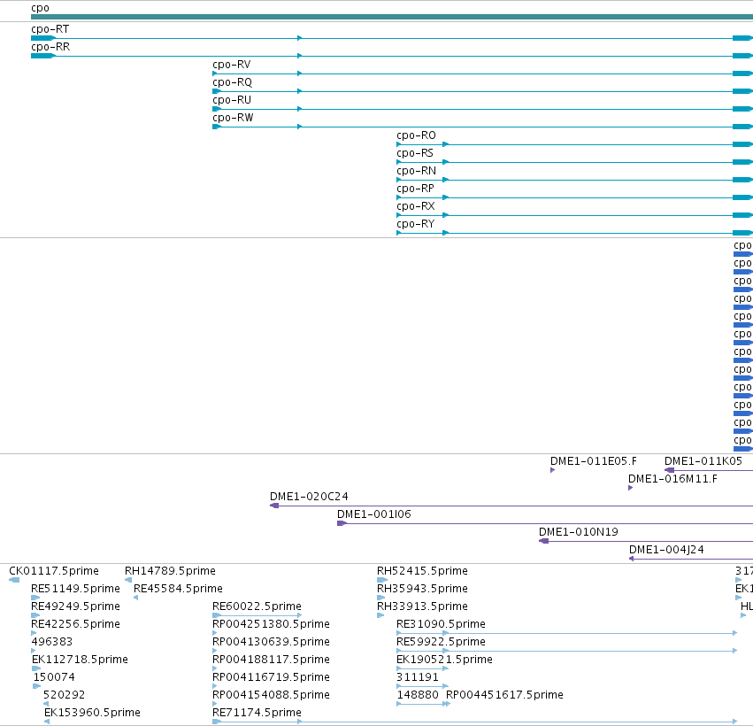Select the RP004130639.5prime EST label

271,642
